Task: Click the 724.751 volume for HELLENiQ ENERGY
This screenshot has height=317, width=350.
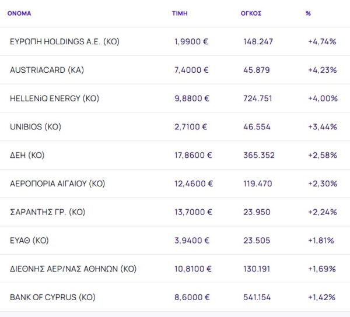Action: [x=258, y=98]
